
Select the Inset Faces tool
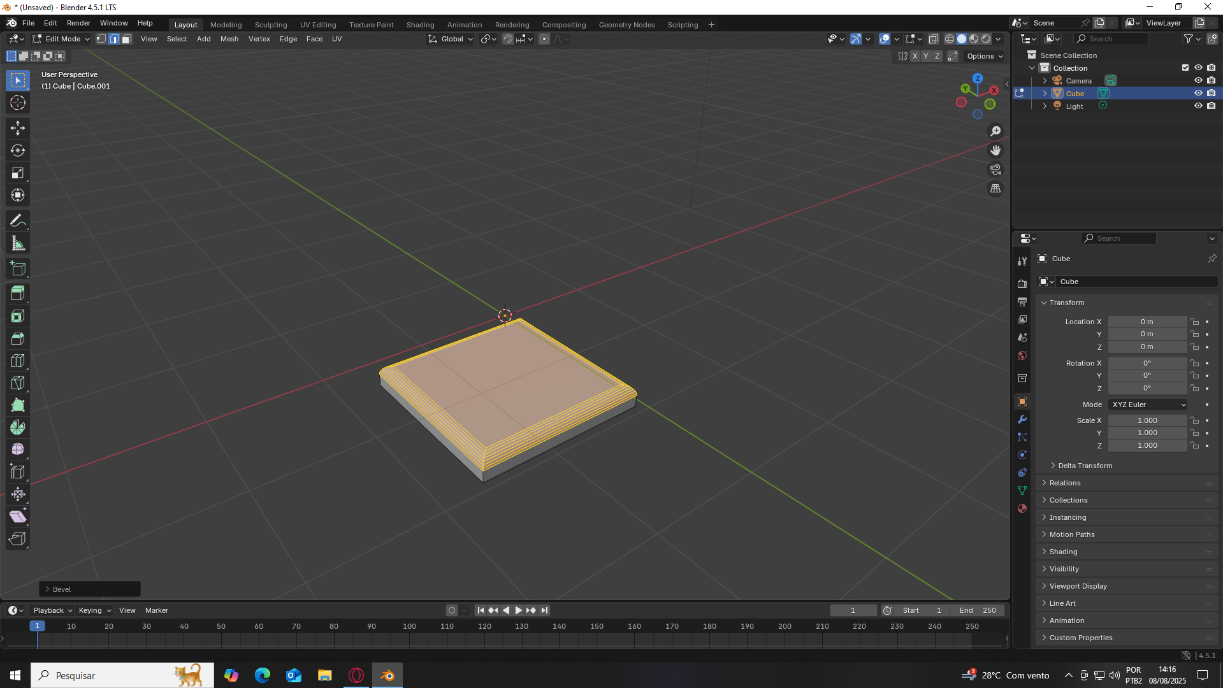(x=18, y=316)
